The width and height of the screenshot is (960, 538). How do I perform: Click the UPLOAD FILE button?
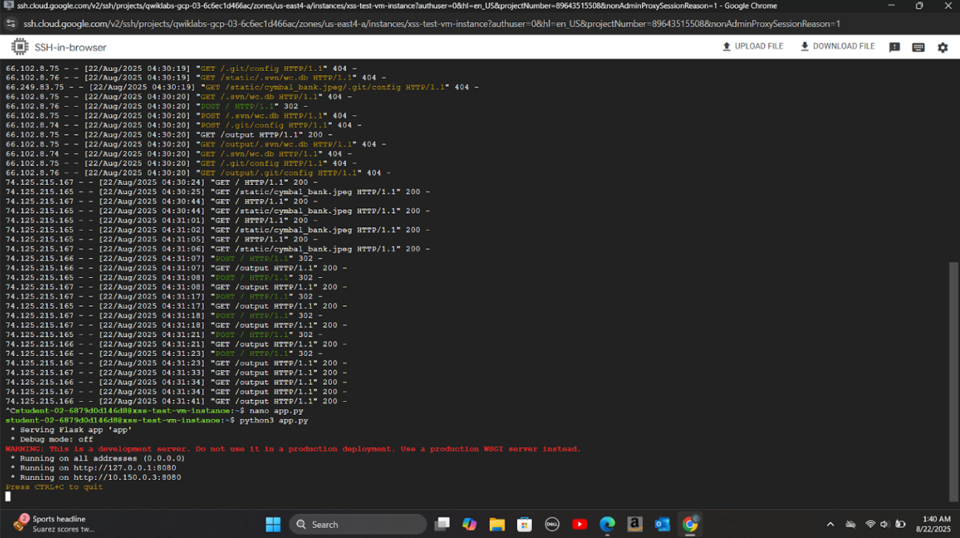(752, 47)
